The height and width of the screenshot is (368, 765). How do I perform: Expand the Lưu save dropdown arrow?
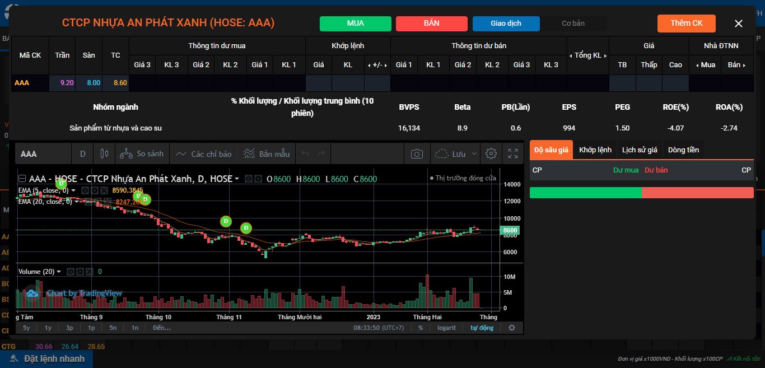click(475, 153)
